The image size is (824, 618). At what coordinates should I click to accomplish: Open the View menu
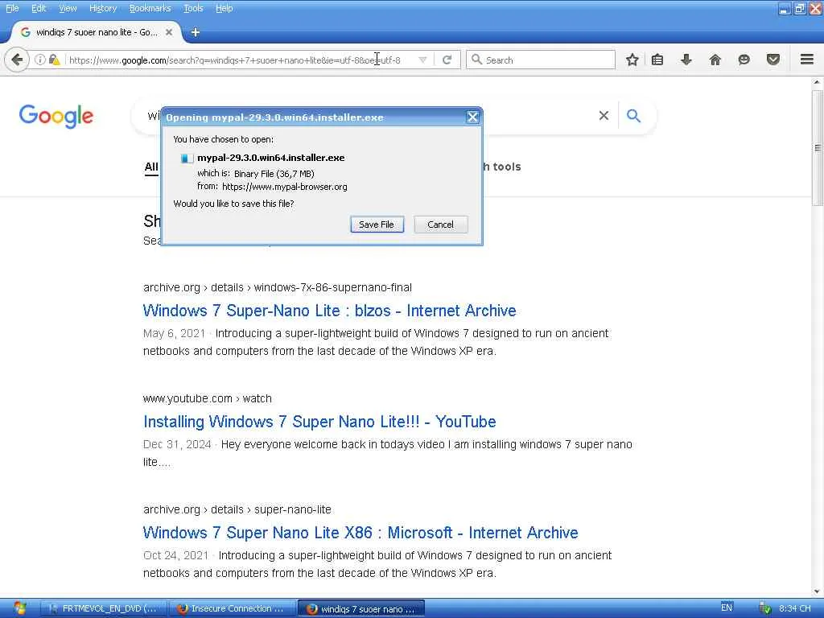coord(68,8)
